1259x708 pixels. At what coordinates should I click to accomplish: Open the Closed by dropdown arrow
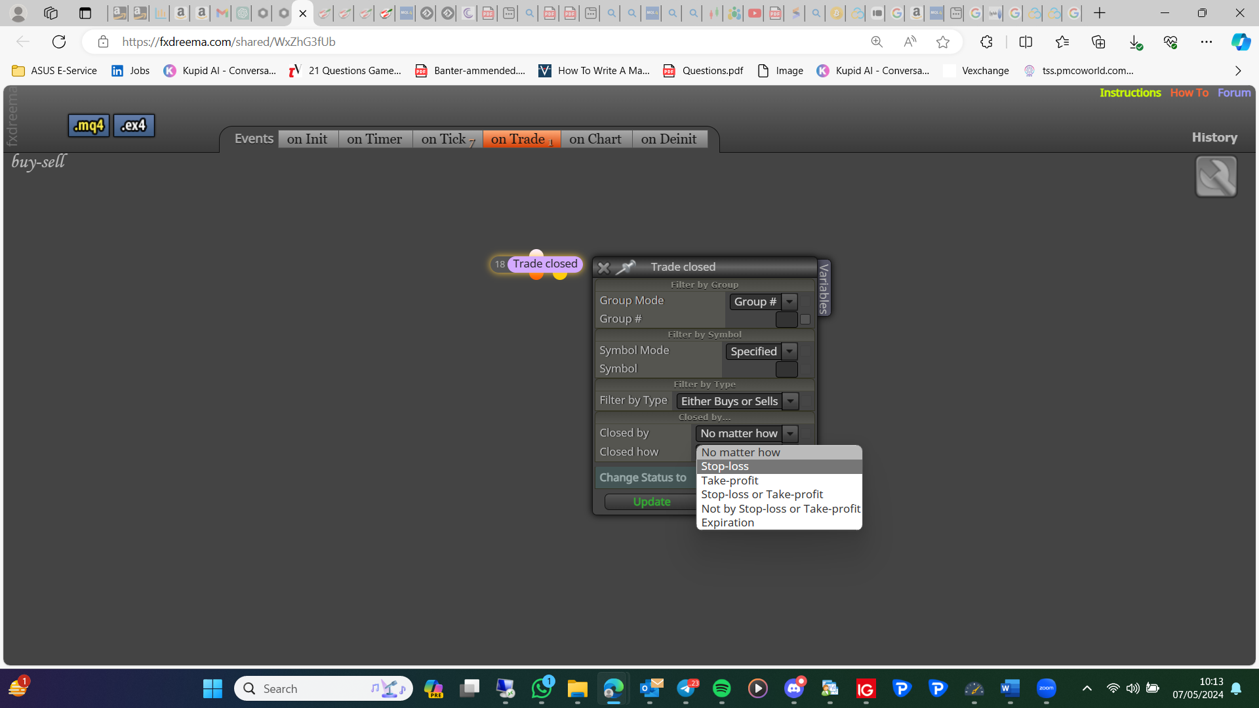point(791,433)
